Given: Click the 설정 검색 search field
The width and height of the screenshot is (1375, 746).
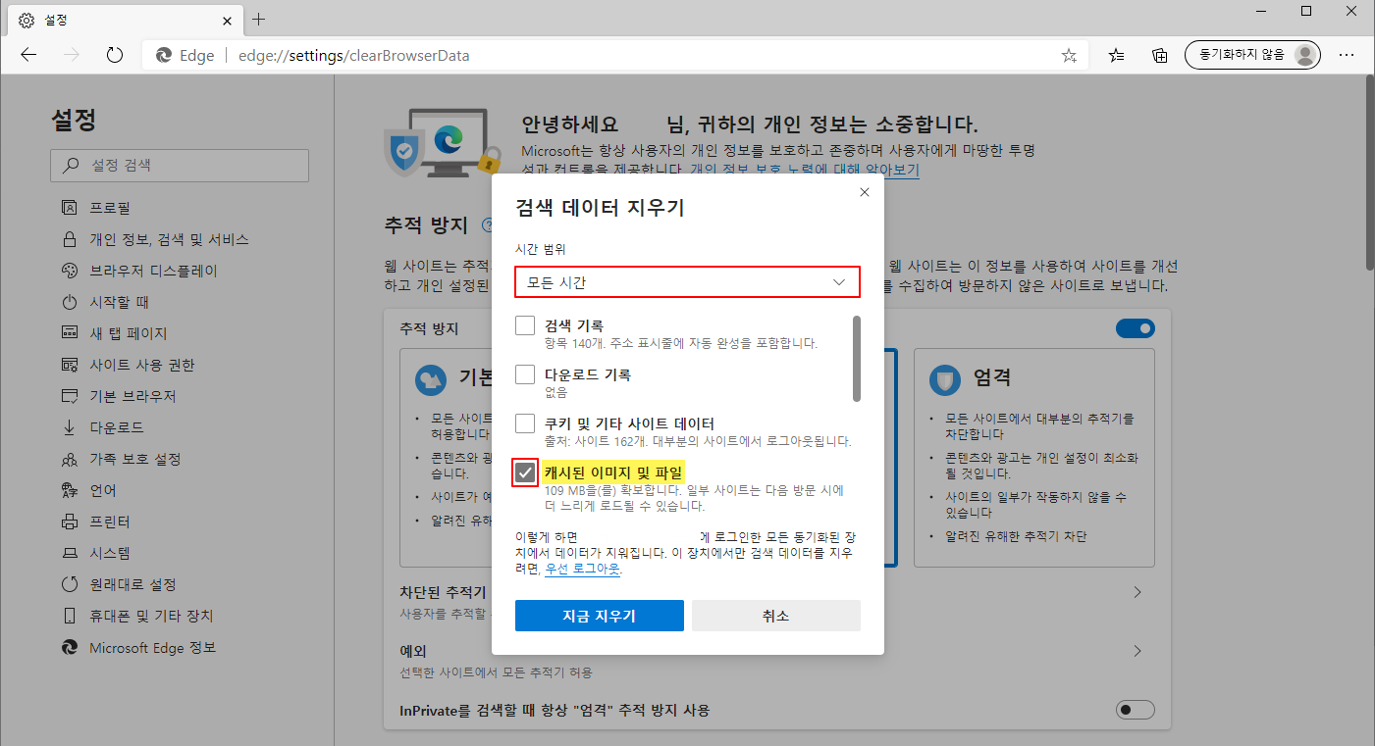Looking at the screenshot, I should [180, 166].
